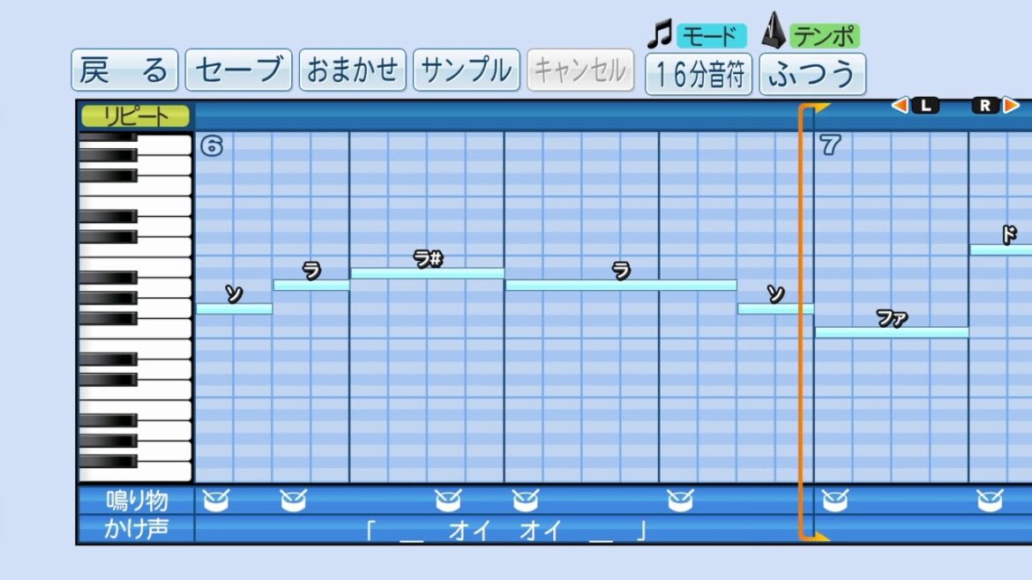Viewport: 1032px width, 580px height.
Task: Select the ラ# note bar
Action: [x=427, y=273]
